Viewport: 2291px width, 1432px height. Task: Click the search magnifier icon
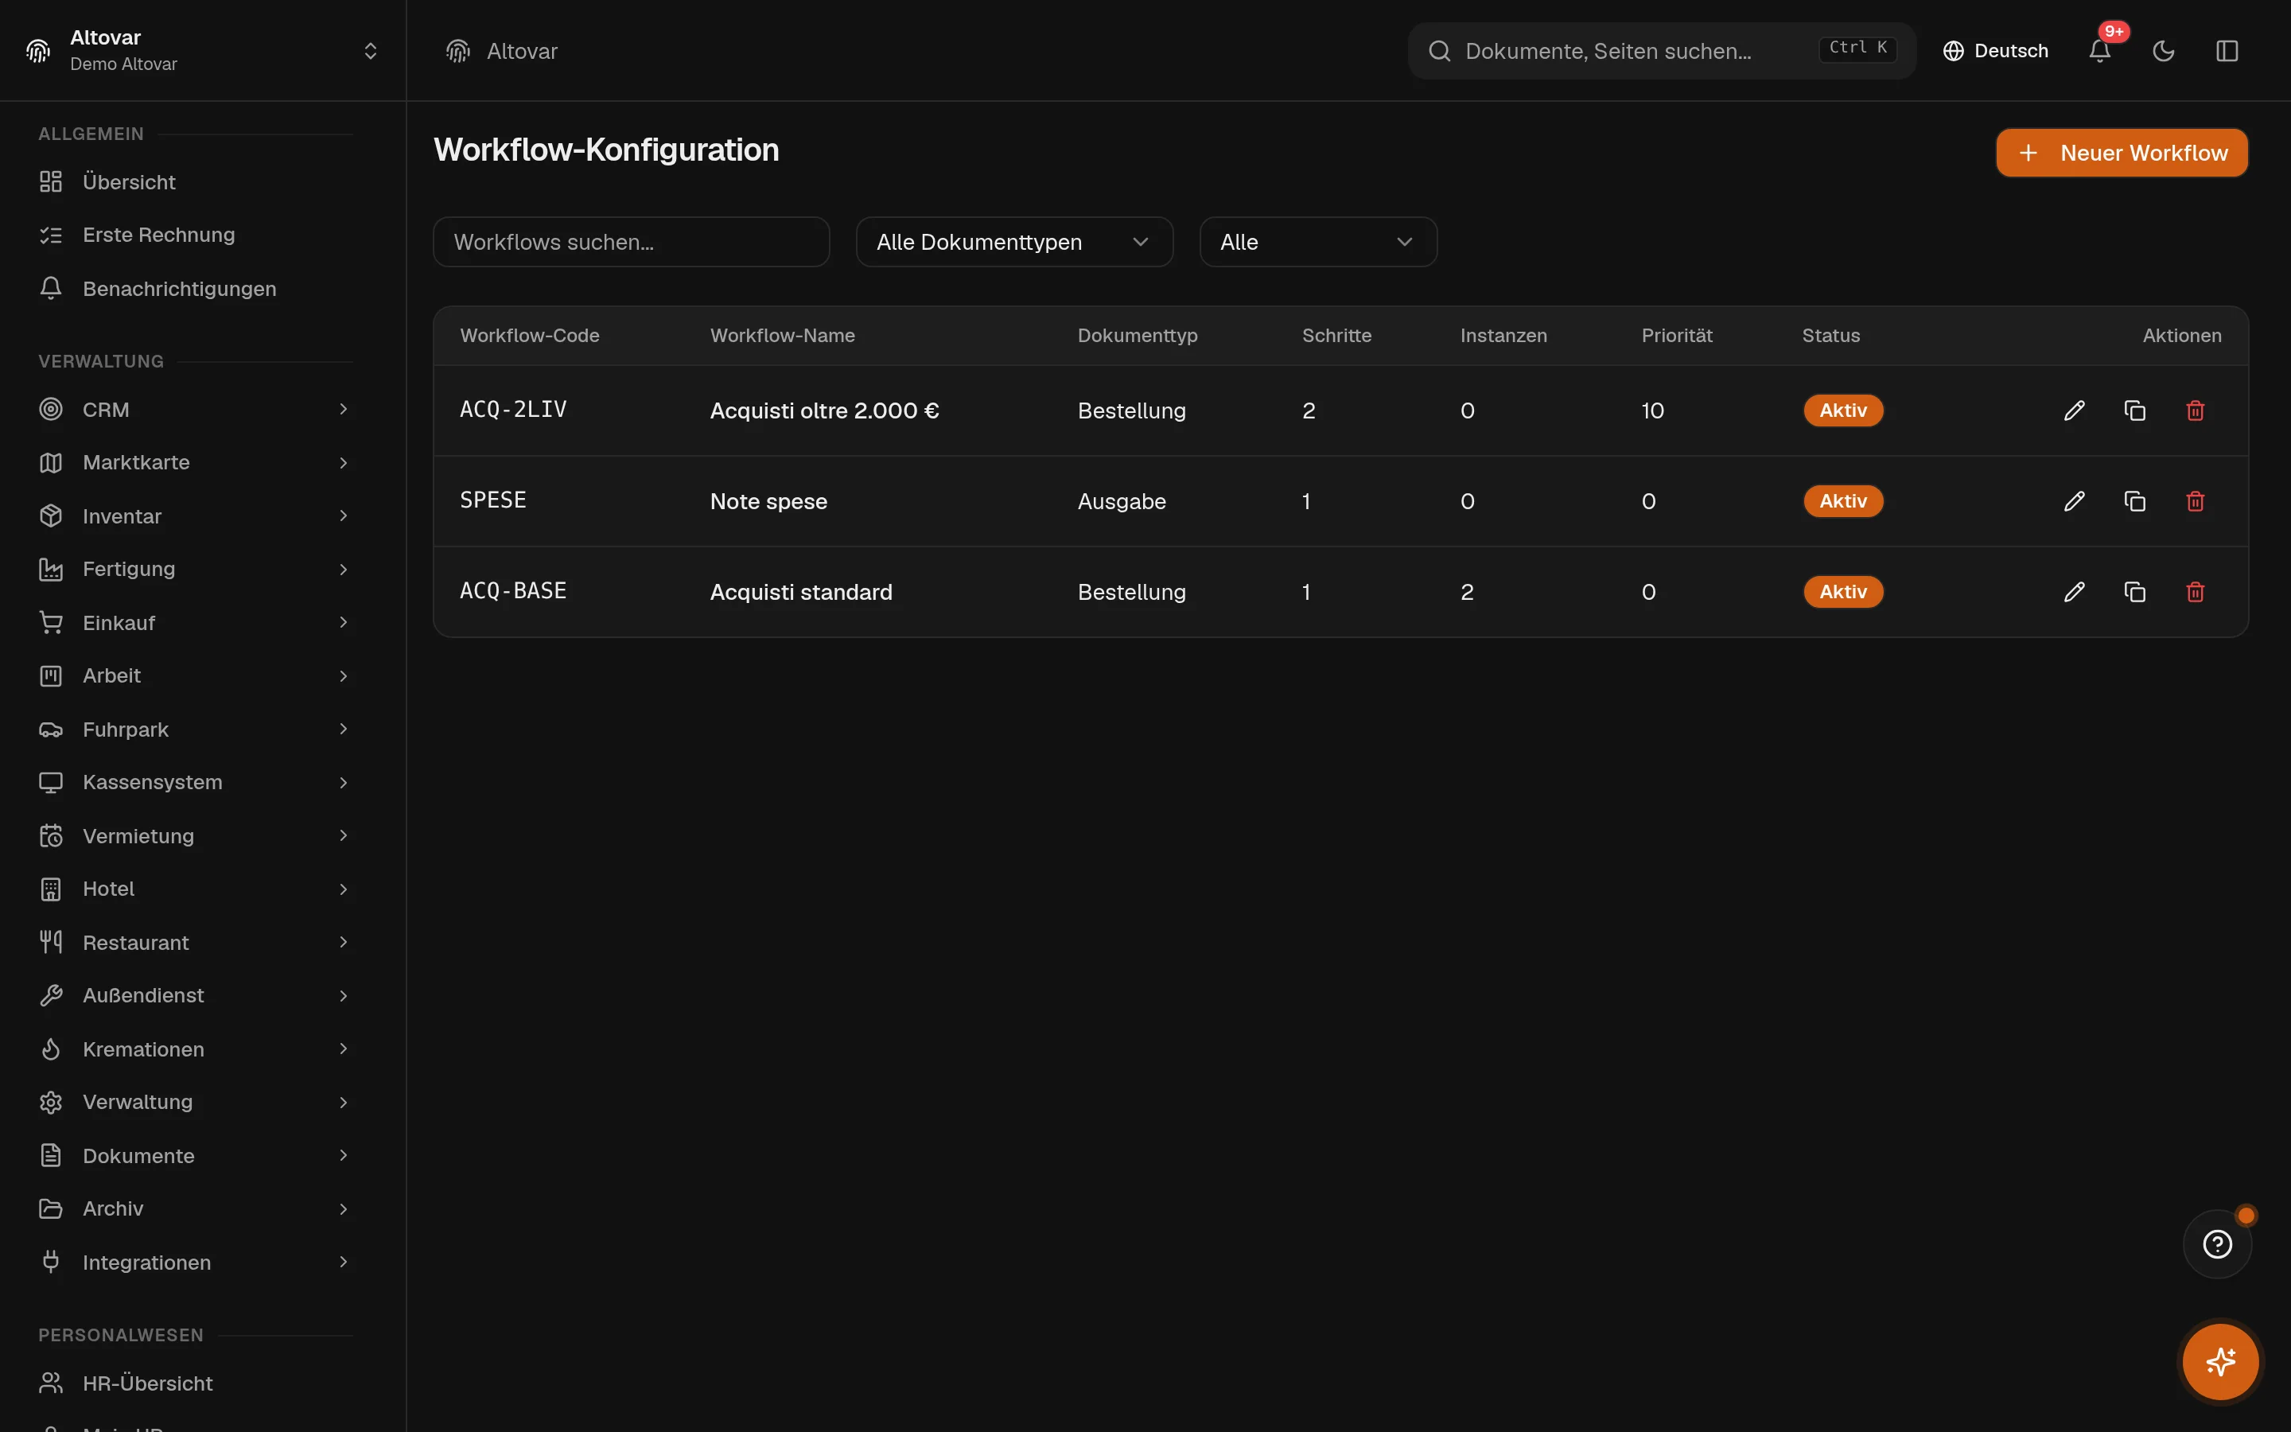1439,51
